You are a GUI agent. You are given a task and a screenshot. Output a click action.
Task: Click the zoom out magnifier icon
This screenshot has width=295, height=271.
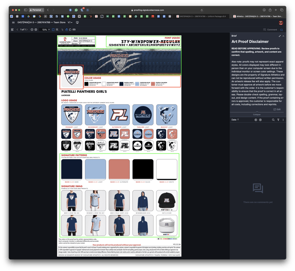click(31, 30)
